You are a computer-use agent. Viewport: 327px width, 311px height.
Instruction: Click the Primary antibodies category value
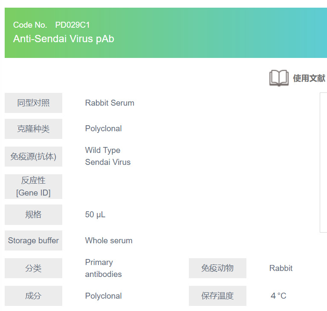pyautogui.click(x=103, y=268)
